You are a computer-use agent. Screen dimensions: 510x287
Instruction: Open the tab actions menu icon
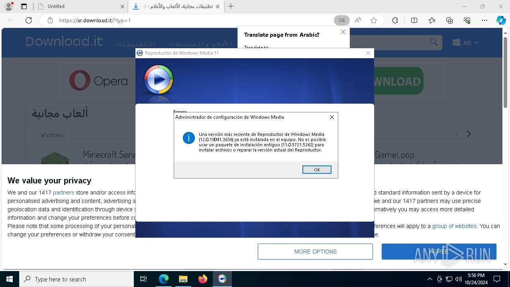point(24,6)
